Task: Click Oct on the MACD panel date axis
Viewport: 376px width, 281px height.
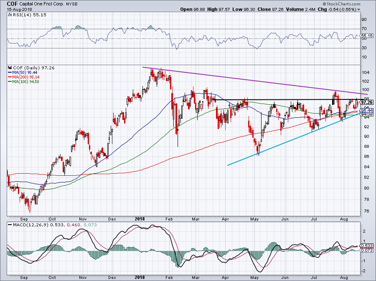Action: [x=52, y=277]
